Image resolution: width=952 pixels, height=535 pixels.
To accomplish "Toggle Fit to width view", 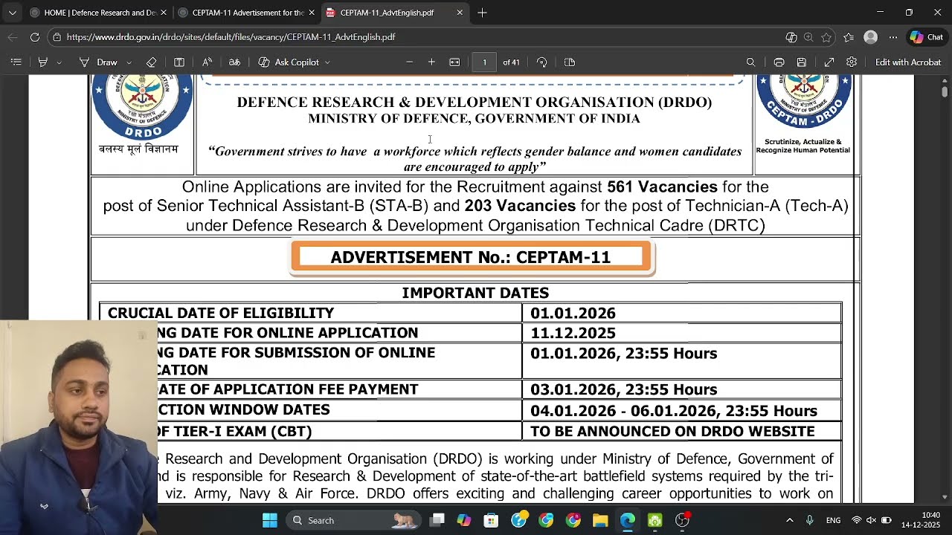I will pos(454,62).
